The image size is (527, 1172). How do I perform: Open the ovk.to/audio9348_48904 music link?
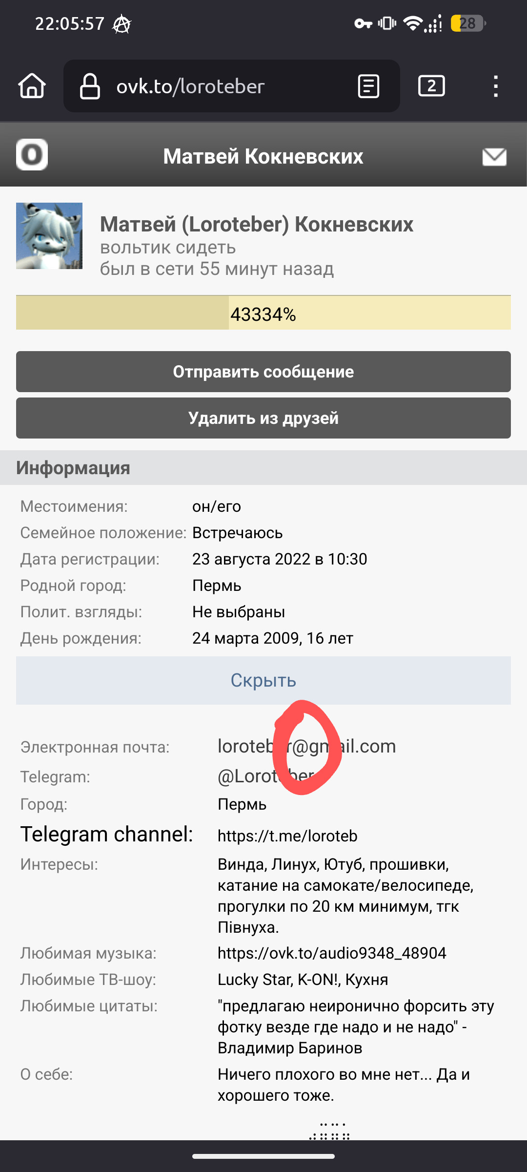point(332,953)
